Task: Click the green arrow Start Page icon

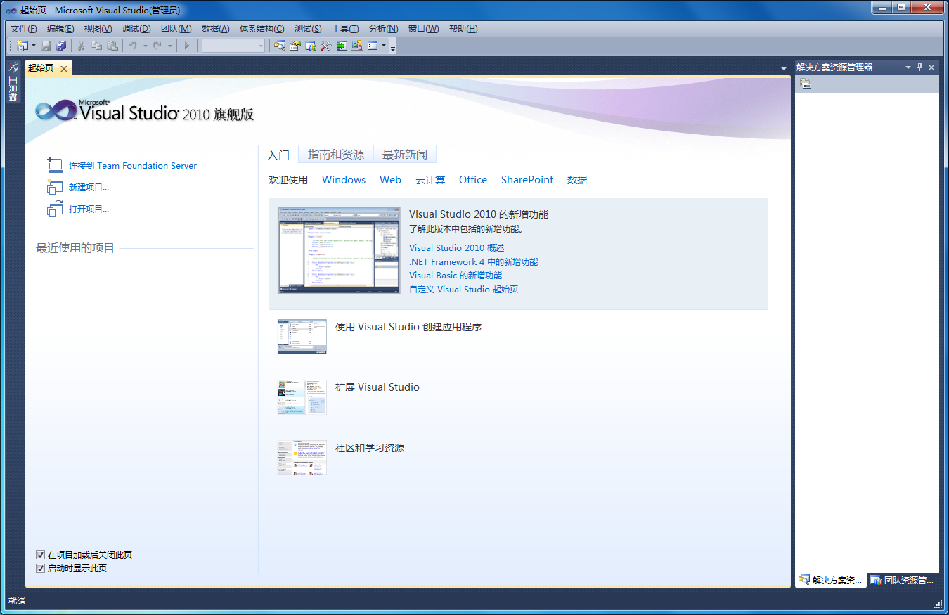Action: click(341, 46)
